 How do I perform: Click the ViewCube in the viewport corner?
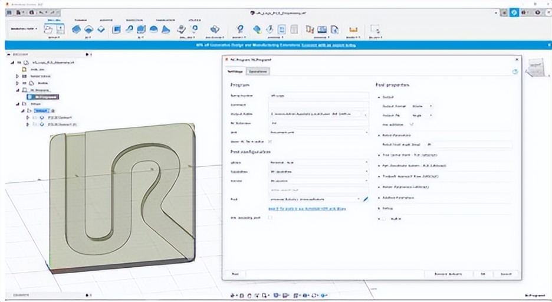click(535, 67)
